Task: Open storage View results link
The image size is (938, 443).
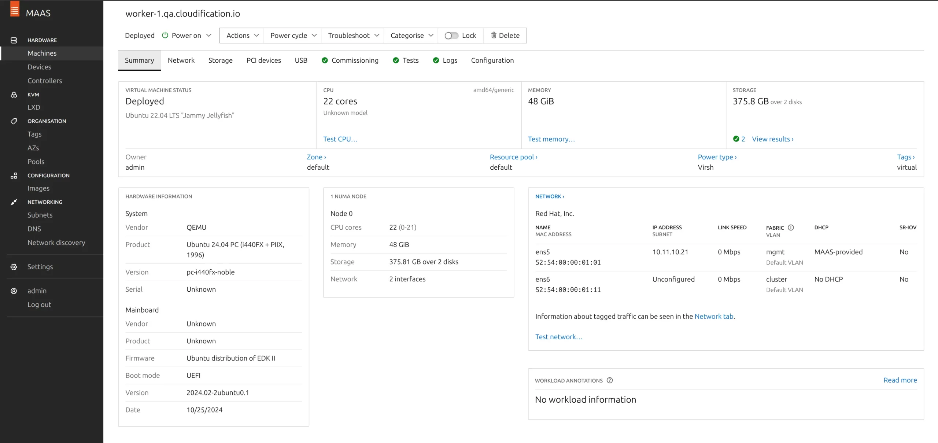Action: (x=772, y=139)
